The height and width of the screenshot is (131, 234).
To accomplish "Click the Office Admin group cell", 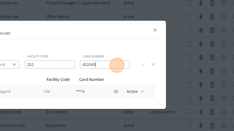I will pos(58,17).
